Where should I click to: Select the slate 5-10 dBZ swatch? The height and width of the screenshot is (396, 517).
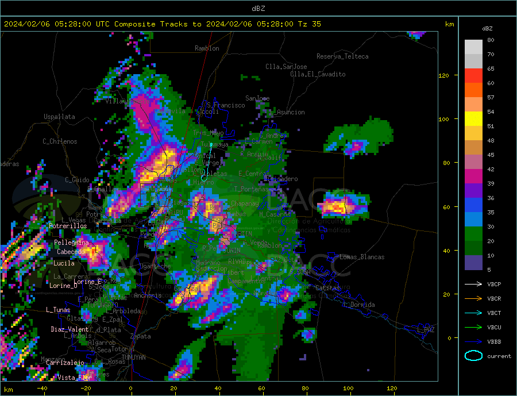click(473, 263)
